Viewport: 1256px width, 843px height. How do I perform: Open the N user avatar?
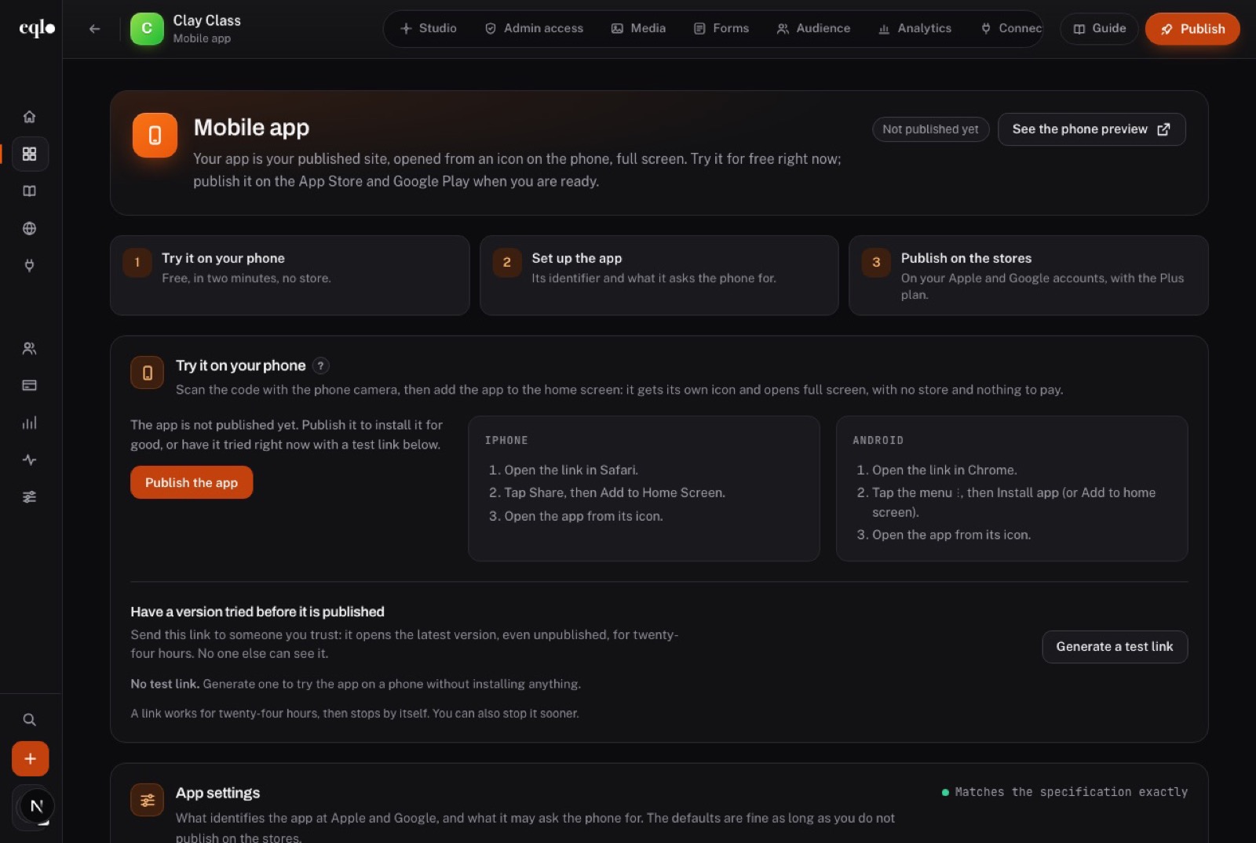pyautogui.click(x=36, y=806)
